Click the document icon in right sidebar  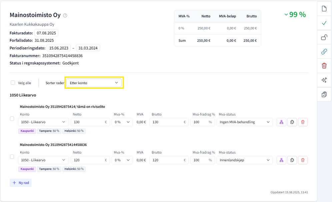coord(324,9)
